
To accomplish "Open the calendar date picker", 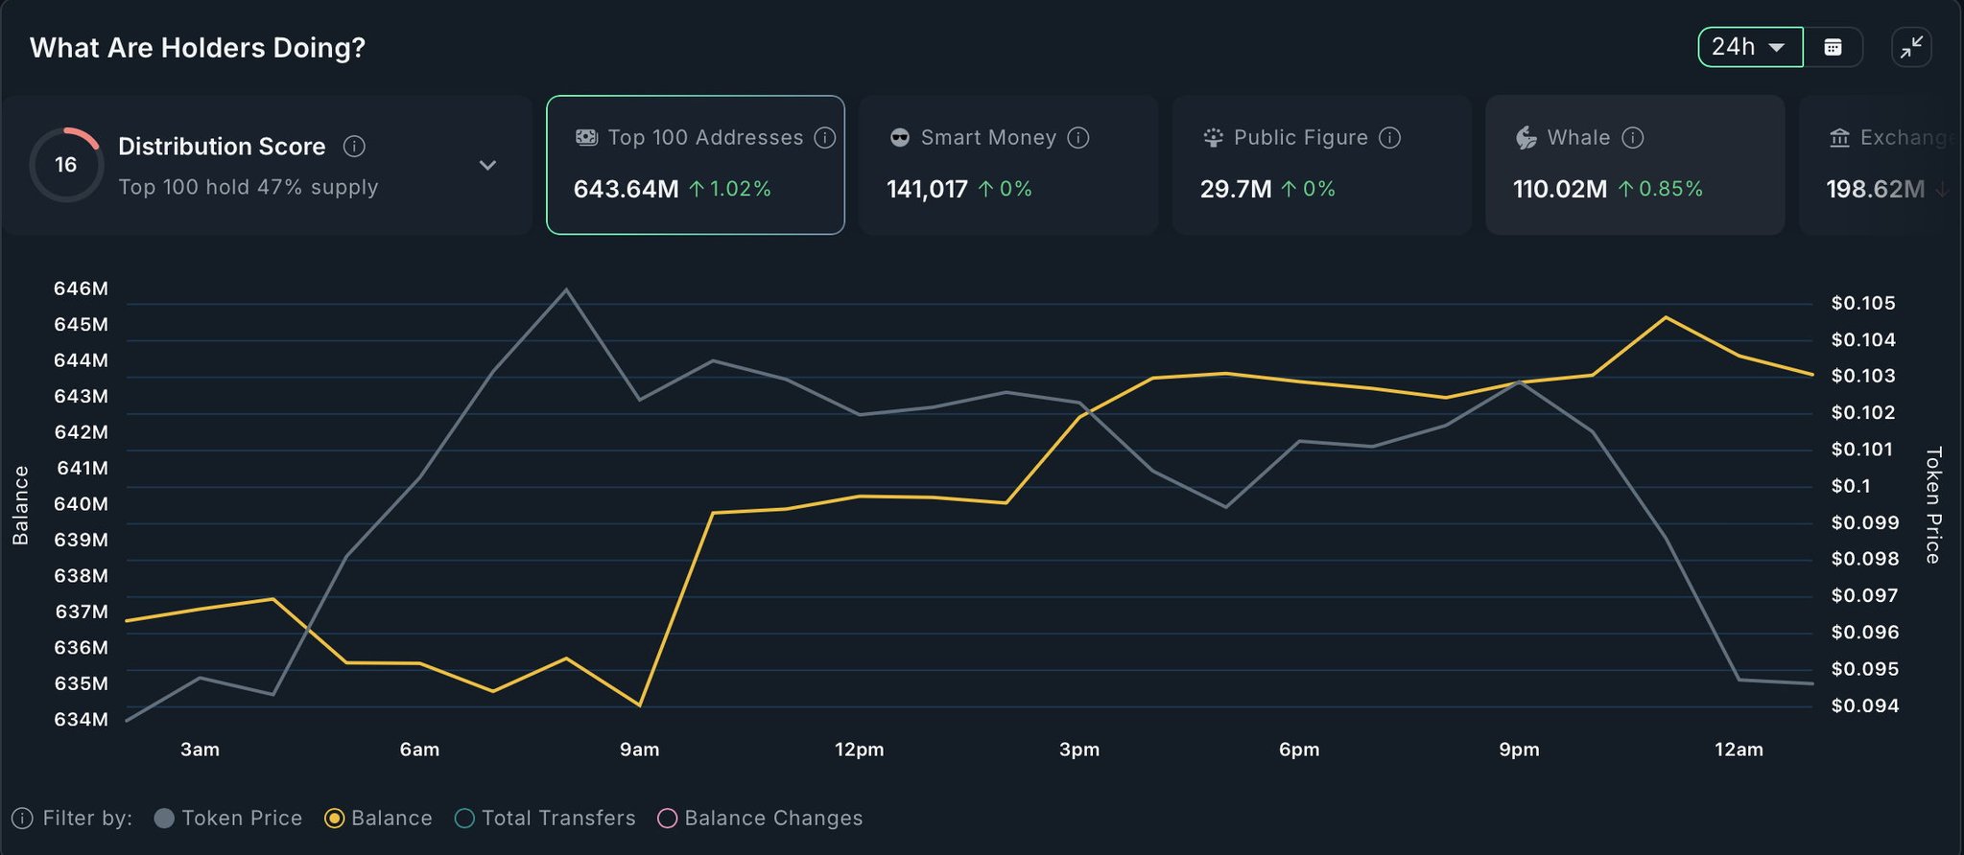I will click(1833, 47).
